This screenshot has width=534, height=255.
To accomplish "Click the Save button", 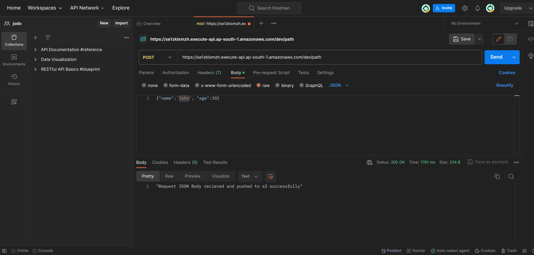I will 462,39.
